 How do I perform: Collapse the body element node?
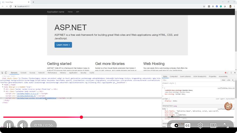coord(3,87)
